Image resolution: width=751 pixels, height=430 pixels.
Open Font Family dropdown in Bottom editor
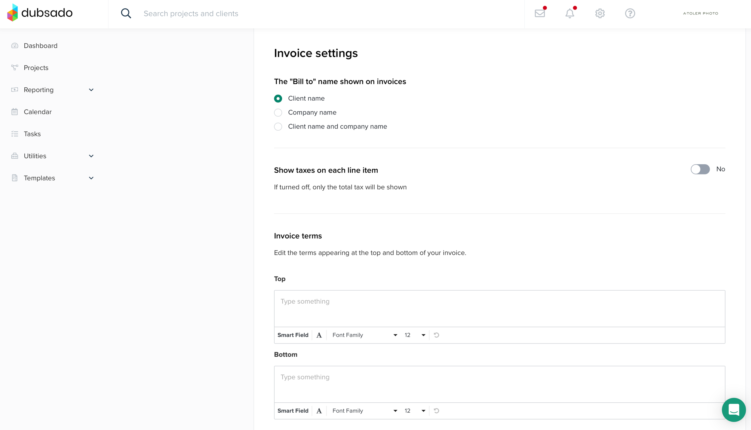click(364, 411)
